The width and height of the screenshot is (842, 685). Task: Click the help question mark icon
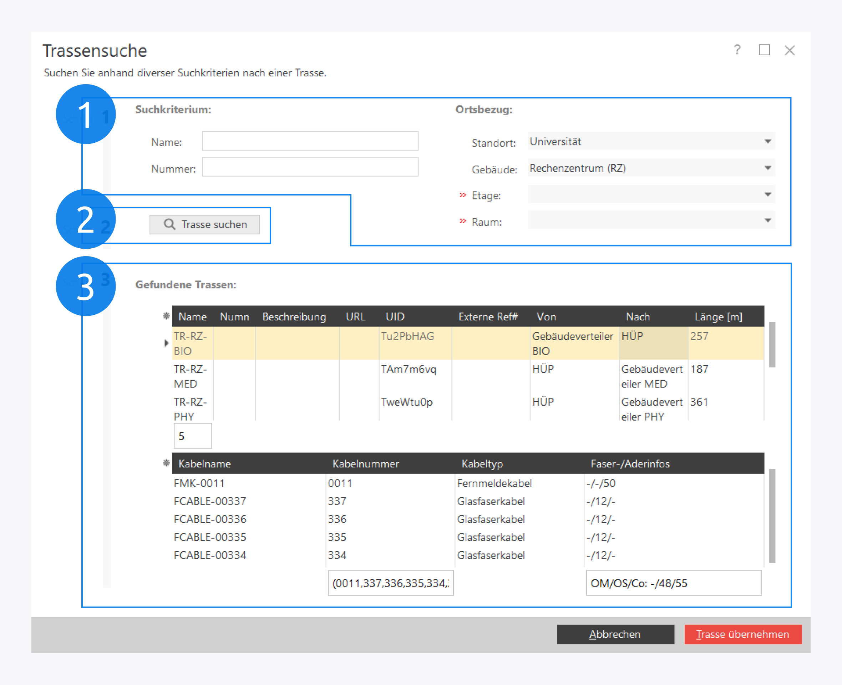[737, 50]
